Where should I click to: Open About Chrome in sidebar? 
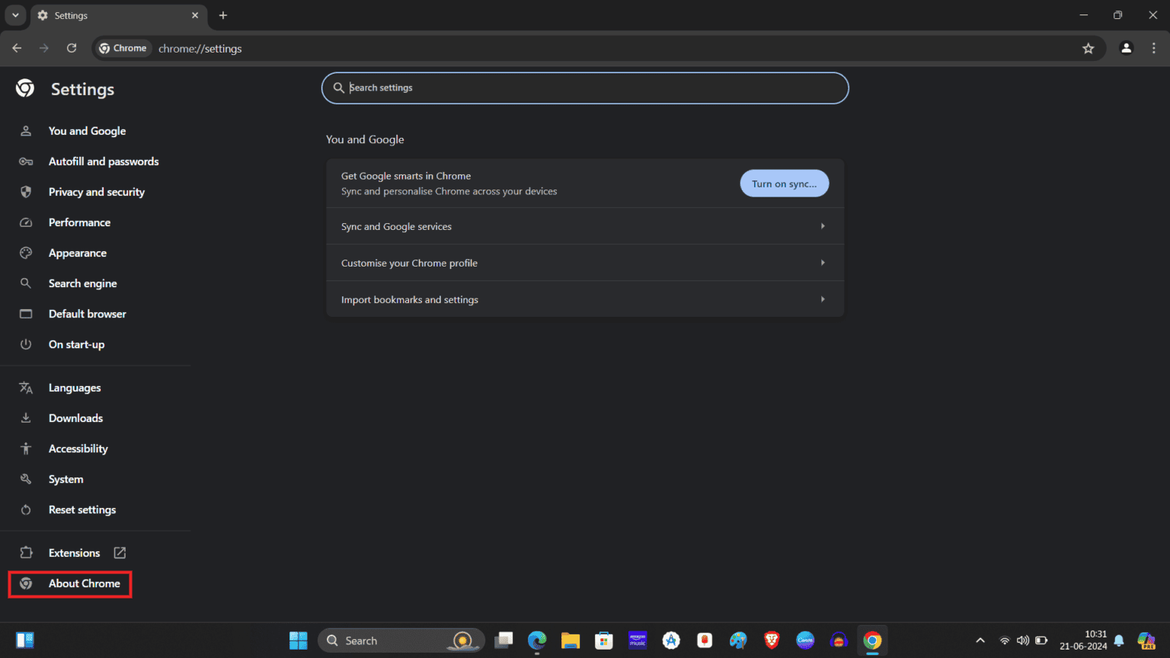click(x=84, y=583)
